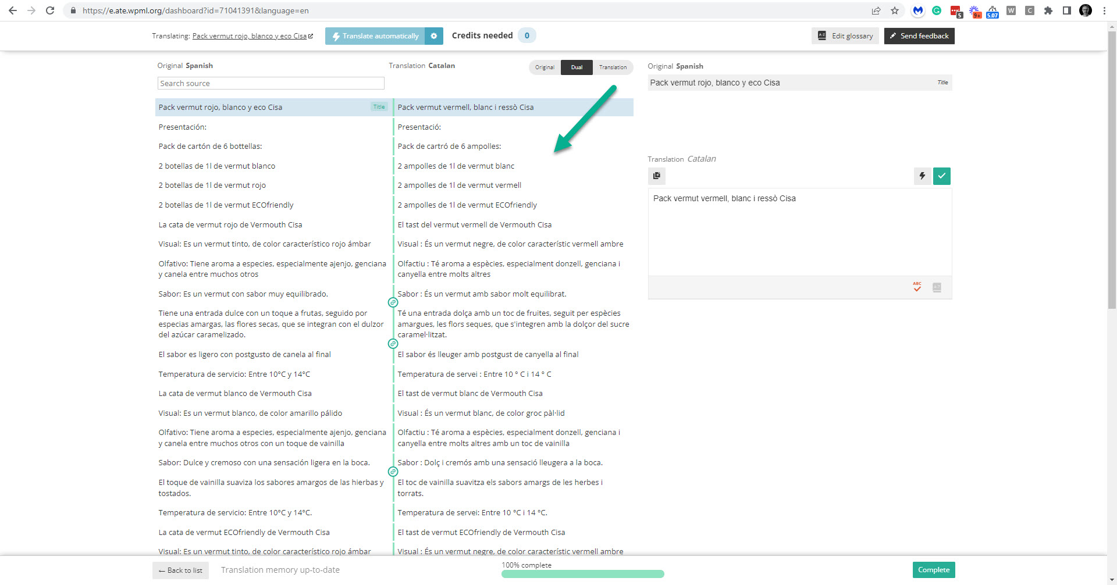The width and height of the screenshot is (1117, 585).
Task: Switch to the Original view tab
Action: (x=545, y=67)
